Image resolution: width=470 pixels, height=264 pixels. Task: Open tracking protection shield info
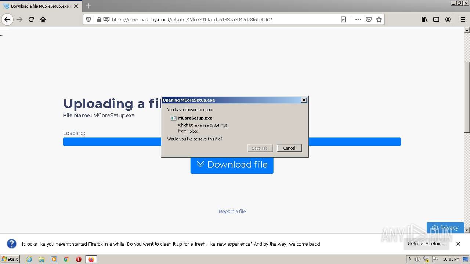(x=88, y=19)
